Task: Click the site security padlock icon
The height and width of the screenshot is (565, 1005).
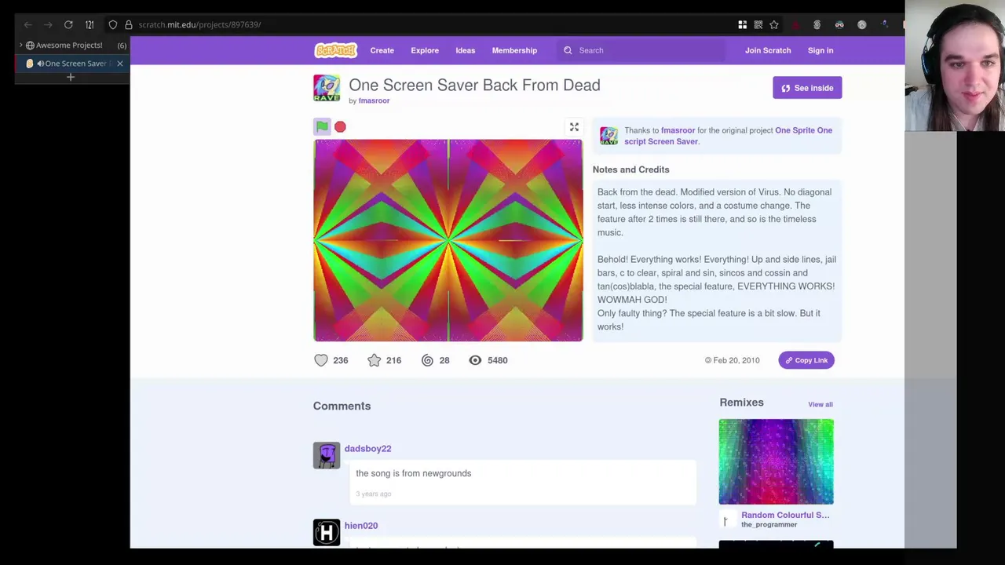Action: click(128, 24)
